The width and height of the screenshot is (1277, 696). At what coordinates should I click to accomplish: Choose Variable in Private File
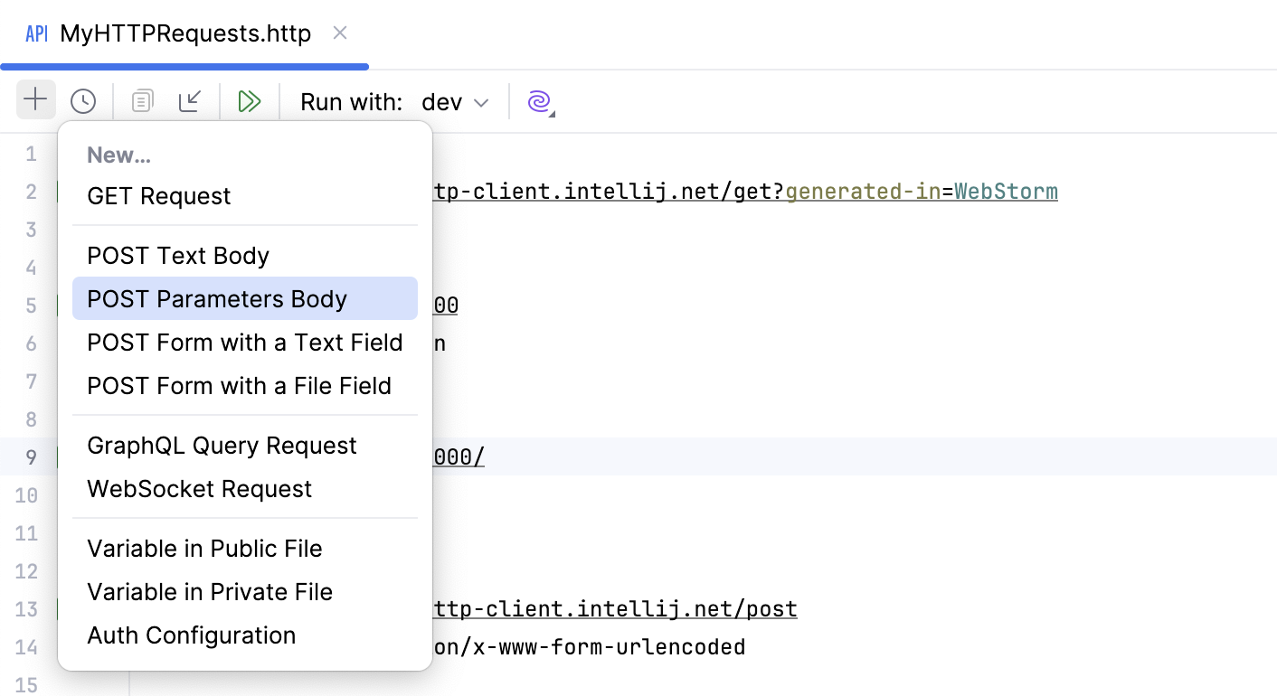point(209,592)
